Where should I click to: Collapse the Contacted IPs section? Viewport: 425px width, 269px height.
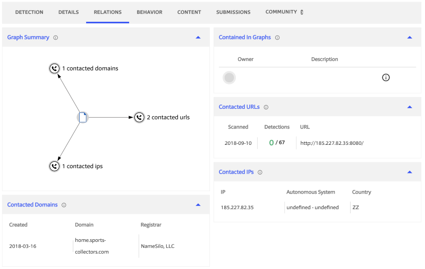pos(410,172)
